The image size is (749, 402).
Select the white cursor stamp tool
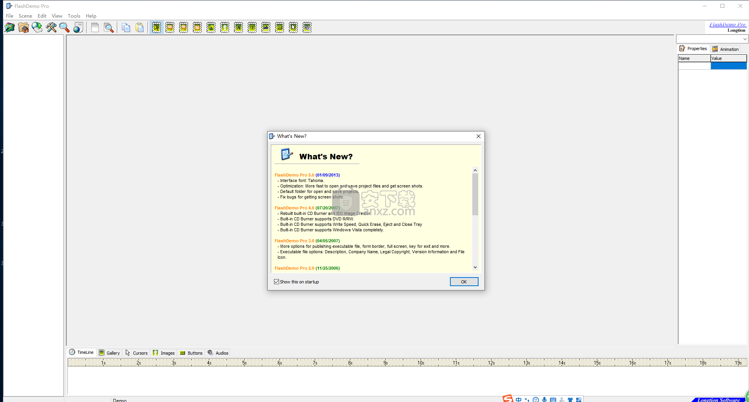coord(294,27)
